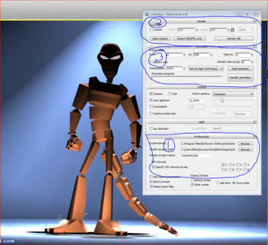This screenshot has width=268, height=245.
Task: Open the sample quality preset dropdown
Action: point(206,68)
